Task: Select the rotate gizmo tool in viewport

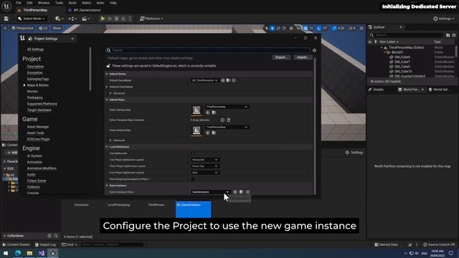Action: coord(278,29)
